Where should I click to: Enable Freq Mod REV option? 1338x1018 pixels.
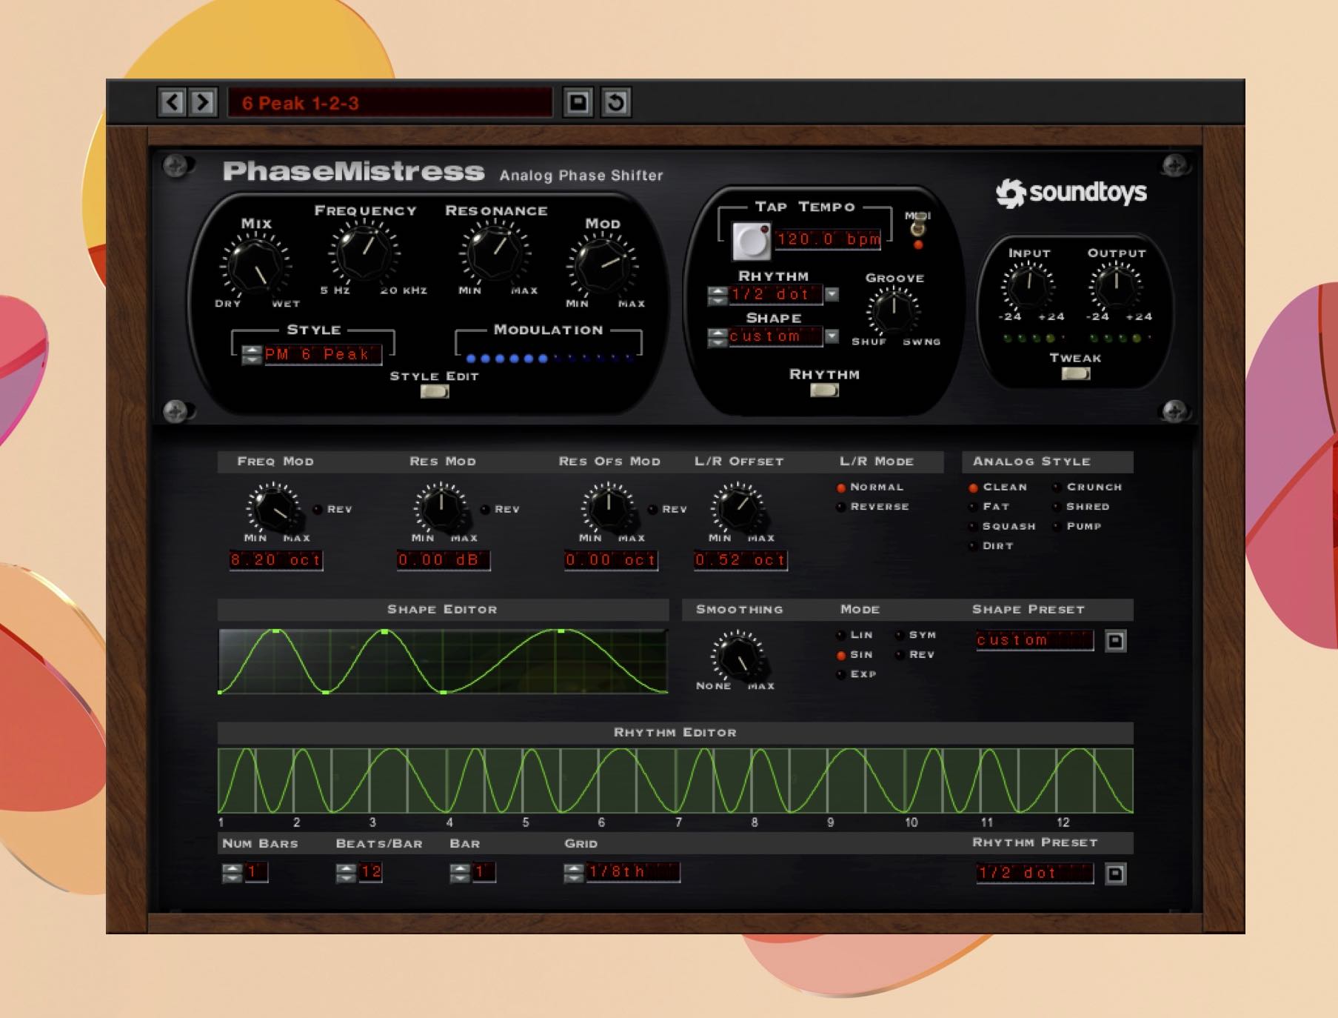[x=318, y=510]
